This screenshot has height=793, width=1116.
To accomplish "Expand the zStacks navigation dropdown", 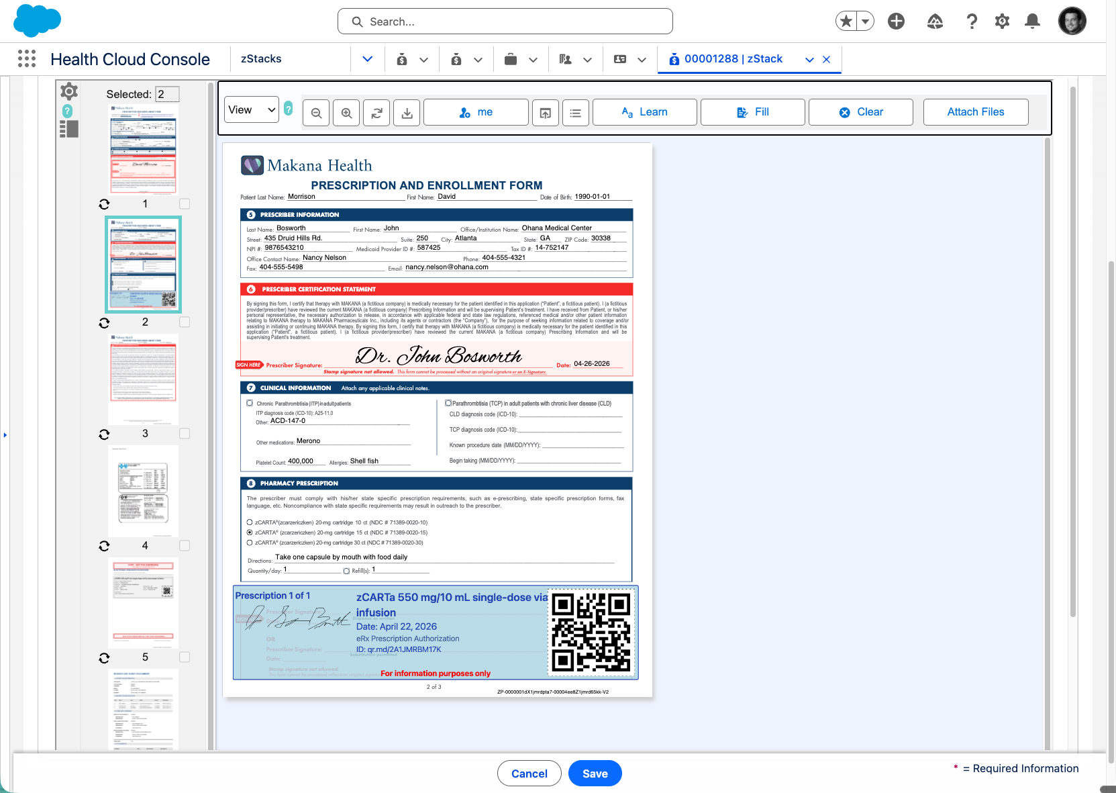I will 368,59.
